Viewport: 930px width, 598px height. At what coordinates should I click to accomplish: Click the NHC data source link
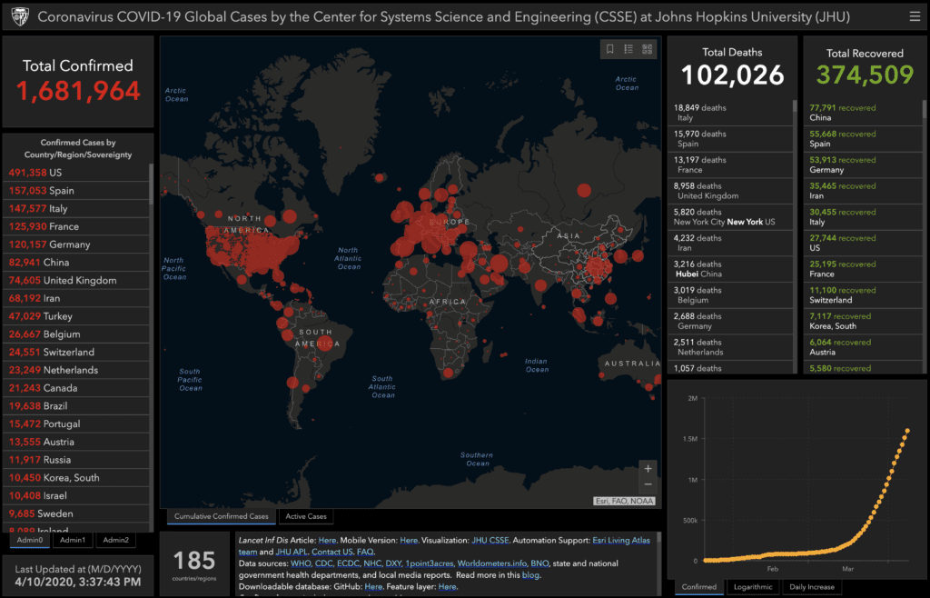click(x=372, y=563)
